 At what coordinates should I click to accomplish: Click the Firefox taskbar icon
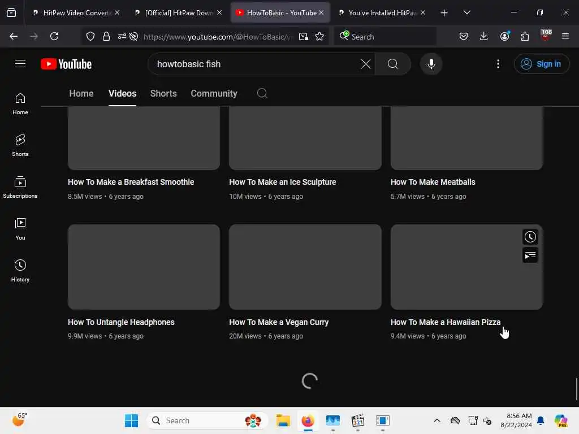point(308,420)
